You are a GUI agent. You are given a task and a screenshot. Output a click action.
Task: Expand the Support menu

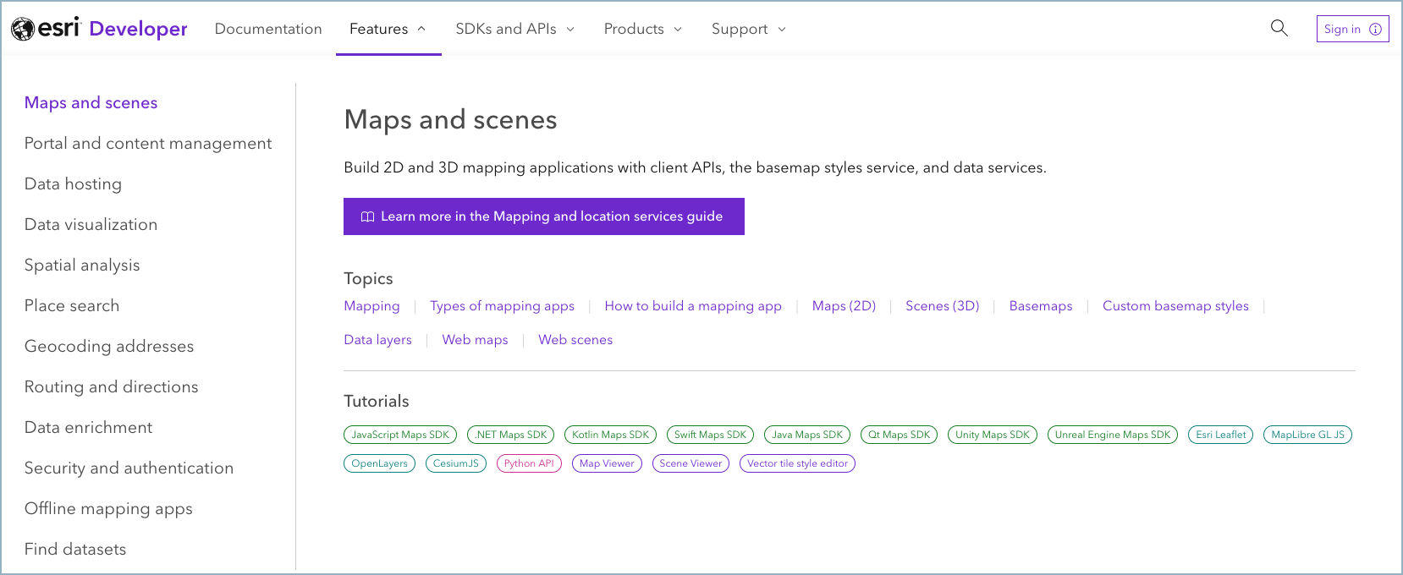[x=748, y=29]
